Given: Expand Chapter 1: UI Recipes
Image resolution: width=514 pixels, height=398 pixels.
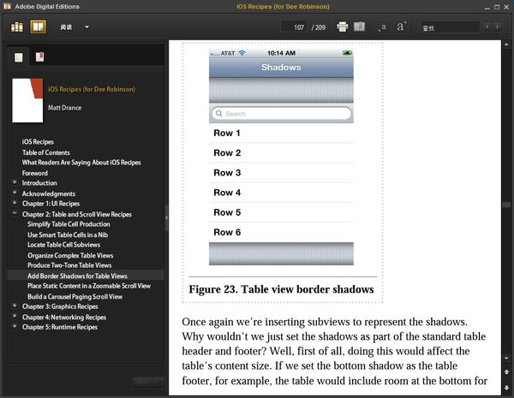Looking at the screenshot, I should (x=15, y=203).
